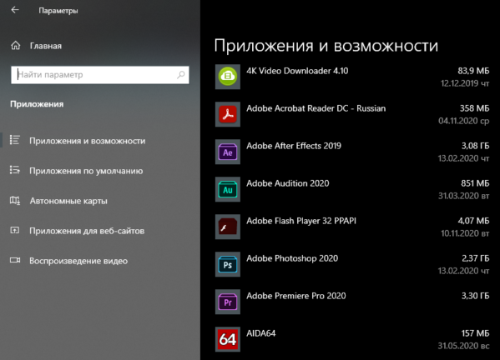Select the AIDA64 entry name
This screenshot has height=360, width=500.
point(260,333)
